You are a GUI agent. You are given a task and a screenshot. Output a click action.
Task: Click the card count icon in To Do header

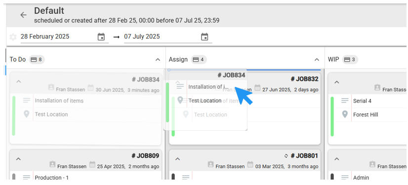tap(34, 60)
